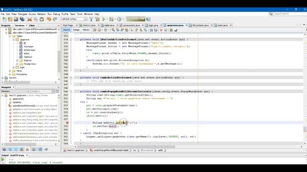Switch to the Files panel tab

coord(32,25)
